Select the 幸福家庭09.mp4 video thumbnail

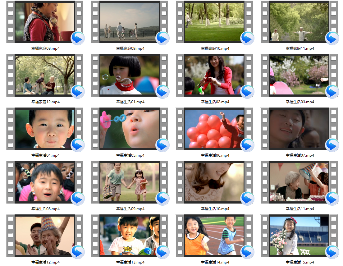coord(130,22)
